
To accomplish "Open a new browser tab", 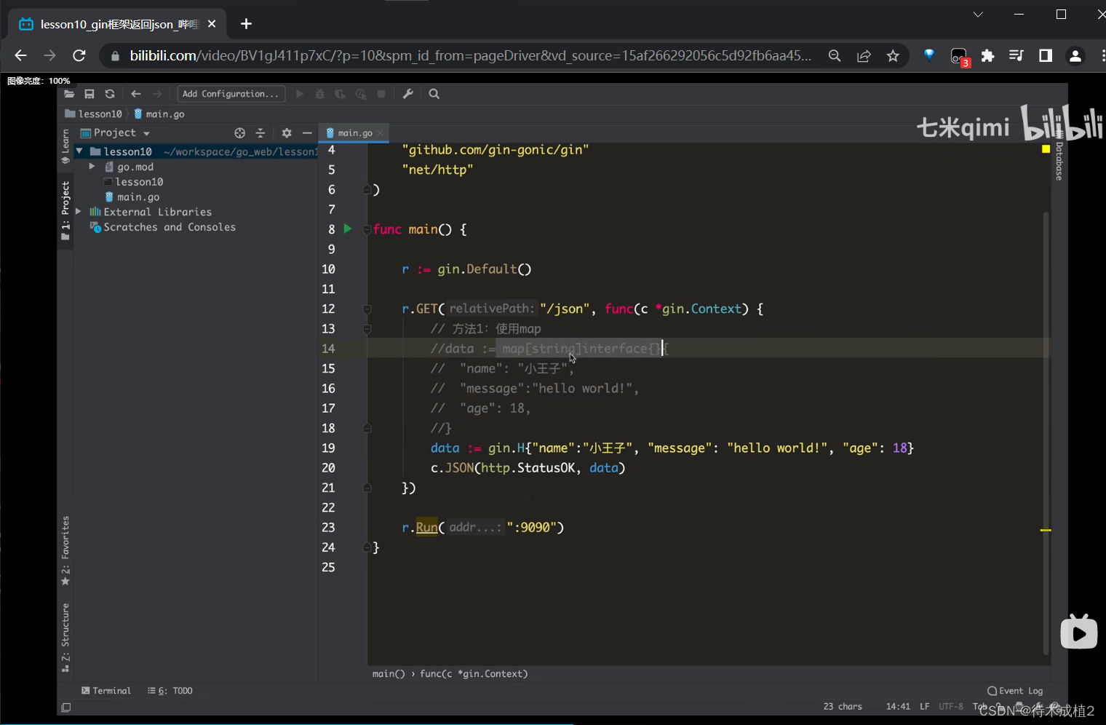I will [x=247, y=24].
